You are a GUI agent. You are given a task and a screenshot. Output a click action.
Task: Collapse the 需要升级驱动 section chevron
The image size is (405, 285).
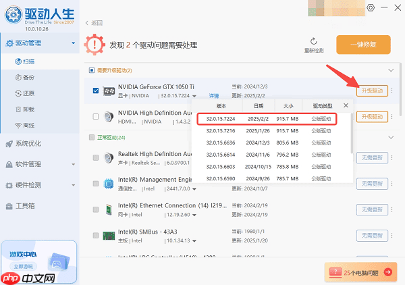(390, 70)
